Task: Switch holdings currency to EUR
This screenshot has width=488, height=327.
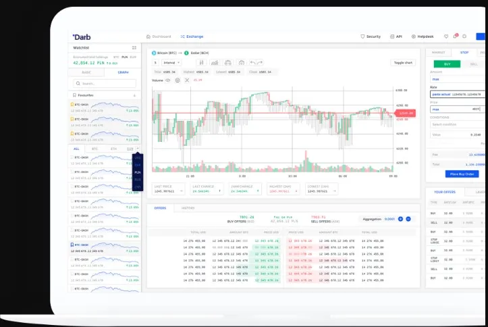Action: (133, 57)
